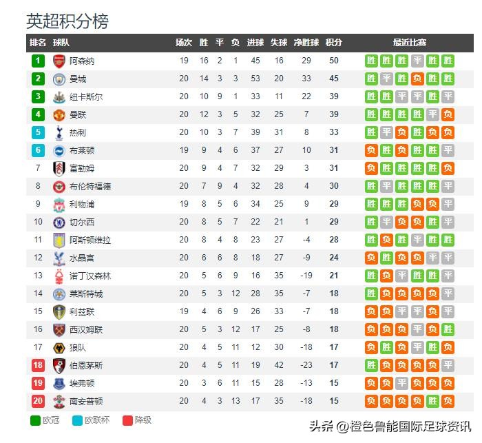Viewport: 482px width, 443px height.
Task: Click the Arsenal club crest
Action: [59, 61]
